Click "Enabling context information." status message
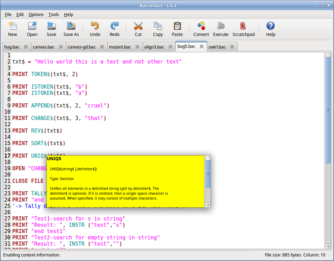Image resolution: width=334 pixels, height=261 pixels. click(31, 255)
